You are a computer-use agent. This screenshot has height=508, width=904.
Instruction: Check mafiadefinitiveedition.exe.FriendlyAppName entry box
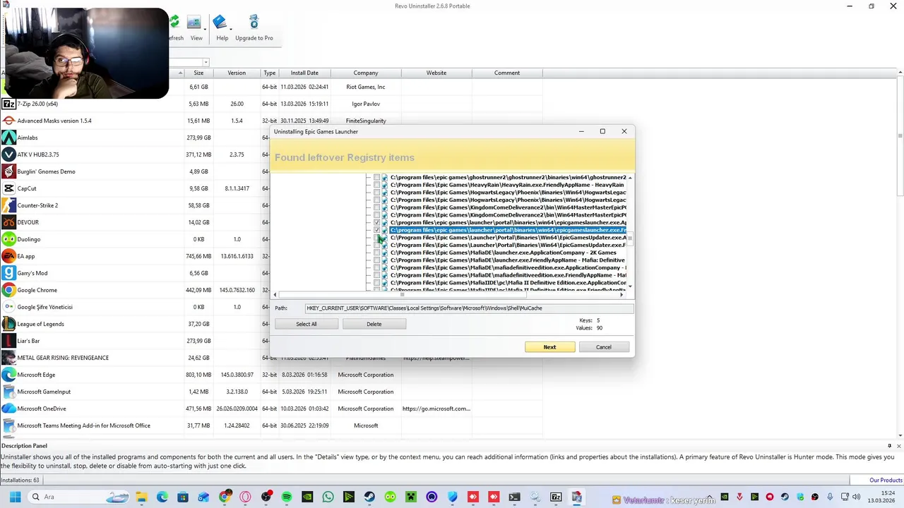coord(376,275)
